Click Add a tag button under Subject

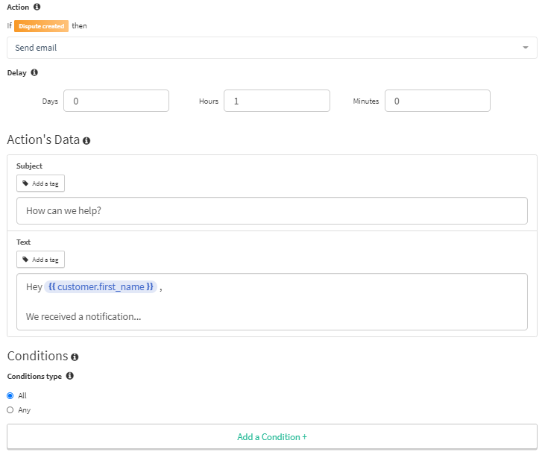click(41, 183)
